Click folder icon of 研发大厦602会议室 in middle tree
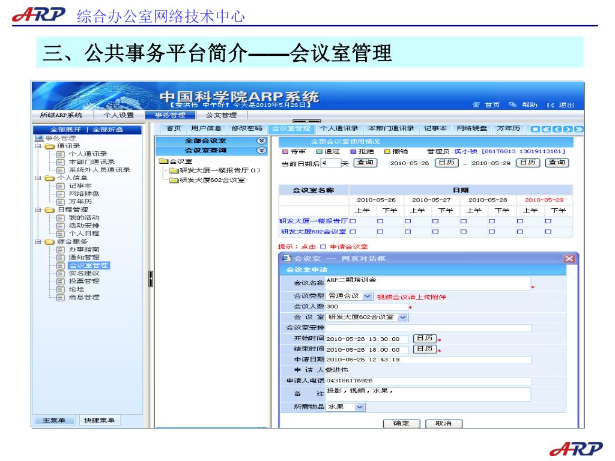The height and width of the screenshot is (461, 615). click(174, 180)
